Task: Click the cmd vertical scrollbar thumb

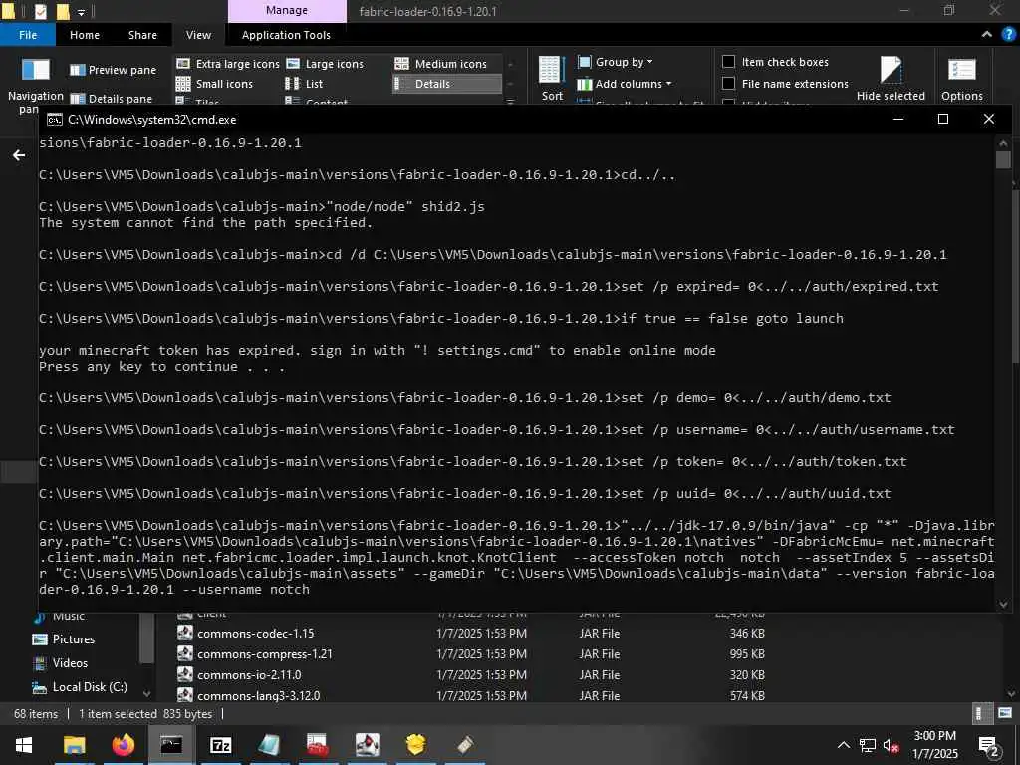Action: tap(1003, 159)
